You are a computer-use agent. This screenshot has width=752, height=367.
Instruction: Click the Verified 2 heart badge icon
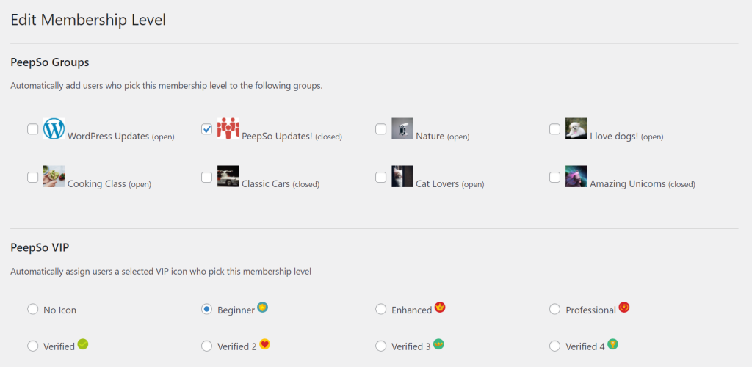coord(264,344)
